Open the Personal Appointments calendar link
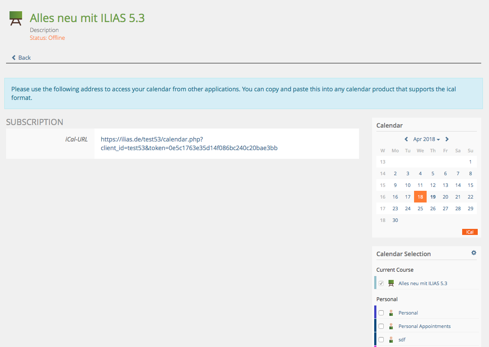 (424, 326)
